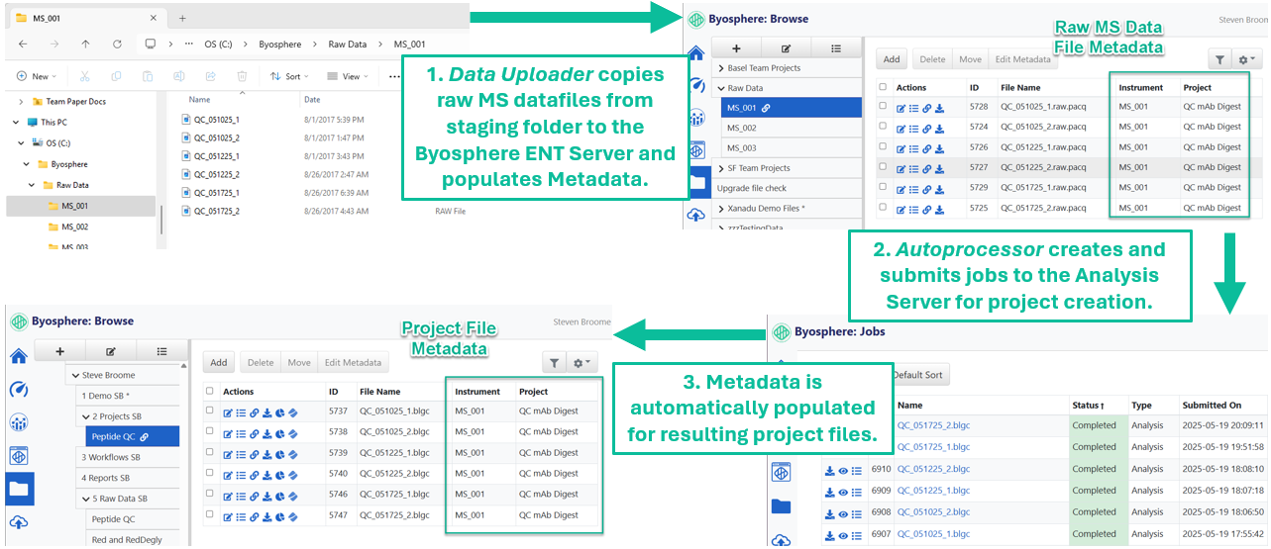
Task: Open filter funnel in raw-data Browse window
Action: point(1219,59)
